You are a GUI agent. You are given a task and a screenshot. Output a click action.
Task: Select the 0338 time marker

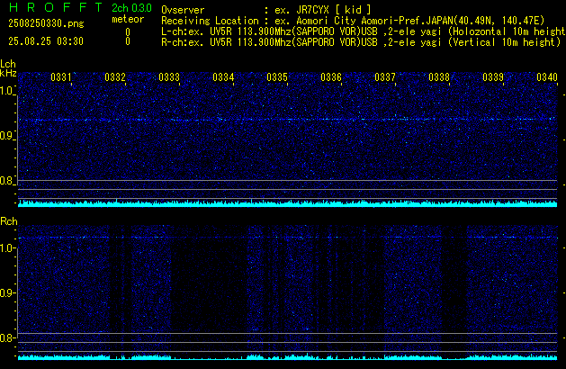point(439,77)
